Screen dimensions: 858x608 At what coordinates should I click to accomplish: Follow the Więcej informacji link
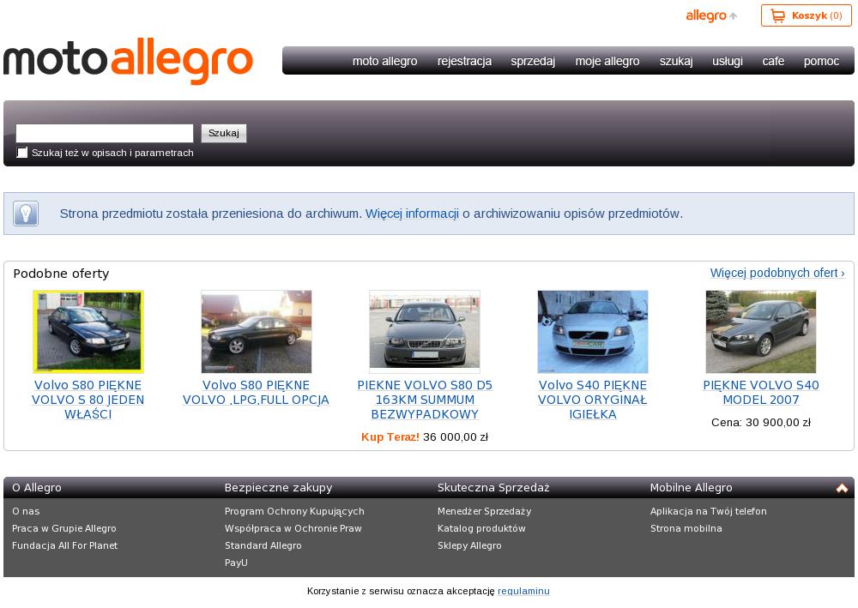[412, 214]
